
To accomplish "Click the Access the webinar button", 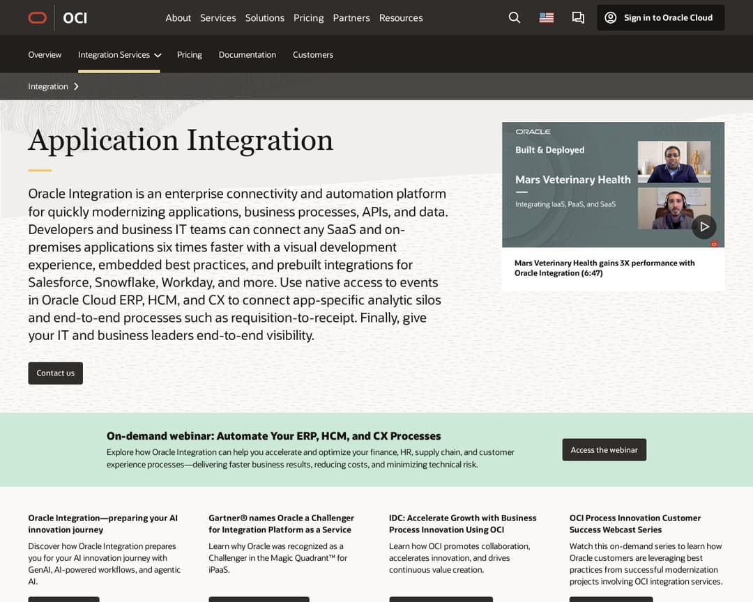I will pos(604,449).
